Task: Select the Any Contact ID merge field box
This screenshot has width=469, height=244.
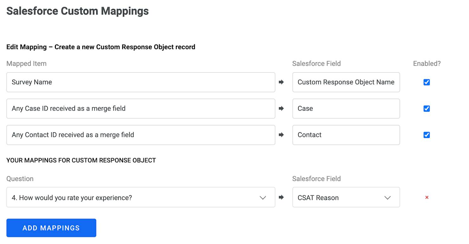Action: coord(141,135)
